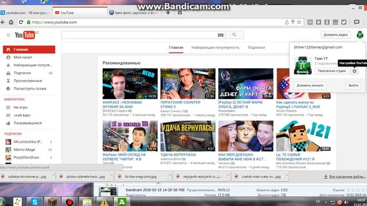This screenshot has width=367, height=206.
Task: Open the Не игры playlist
Action: click(x=29, y=108)
